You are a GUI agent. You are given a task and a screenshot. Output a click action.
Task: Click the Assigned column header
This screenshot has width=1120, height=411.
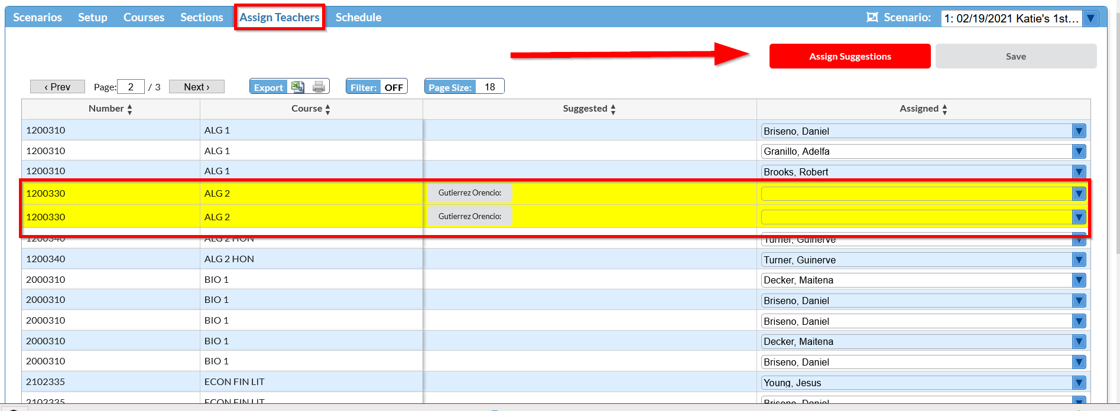[x=923, y=109]
